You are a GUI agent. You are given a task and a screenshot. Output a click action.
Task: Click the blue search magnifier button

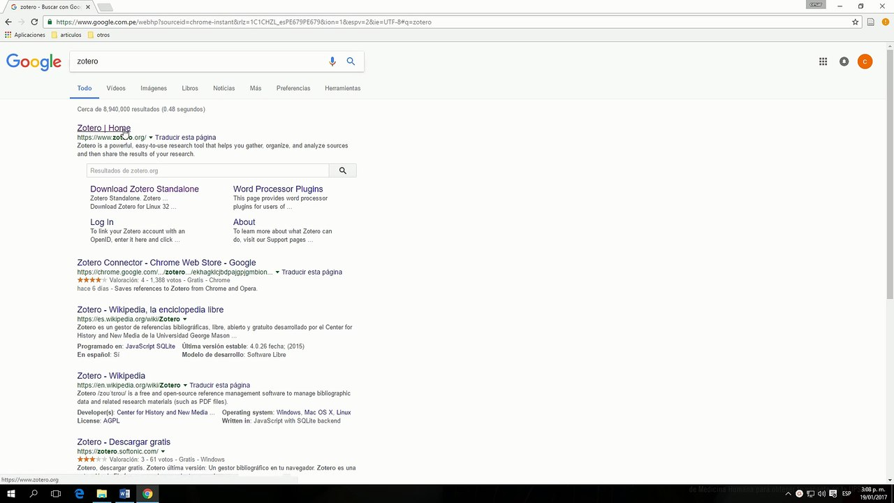pos(351,61)
